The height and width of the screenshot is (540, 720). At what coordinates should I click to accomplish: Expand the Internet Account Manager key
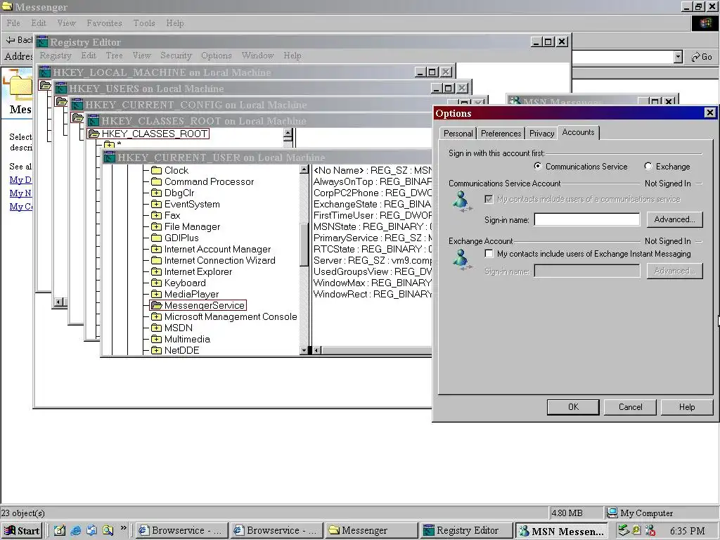[x=156, y=250]
